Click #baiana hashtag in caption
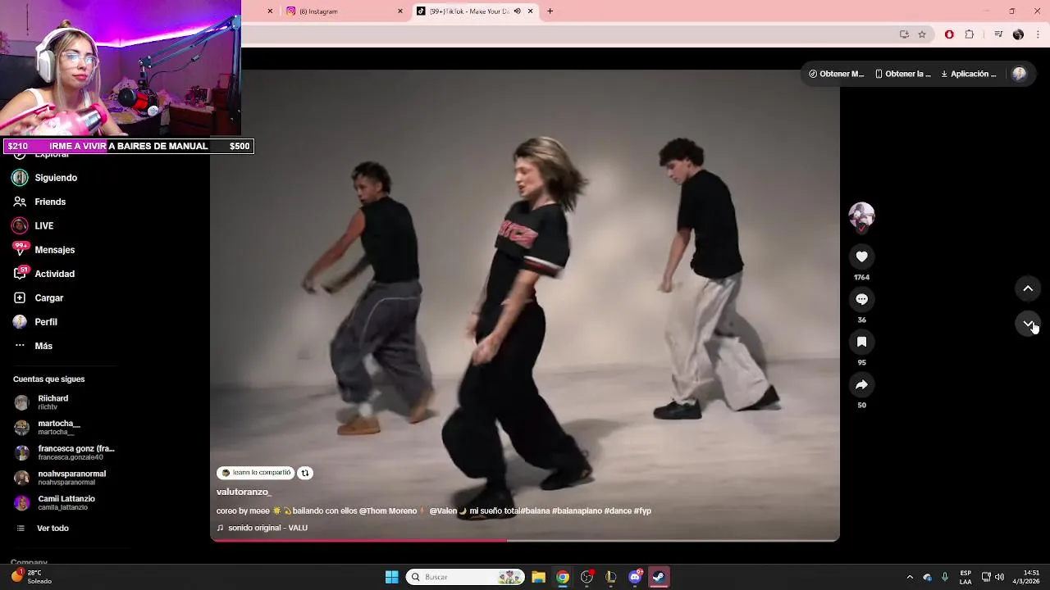The height and width of the screenshot is (590, 1050). click(x=536, y=511)
